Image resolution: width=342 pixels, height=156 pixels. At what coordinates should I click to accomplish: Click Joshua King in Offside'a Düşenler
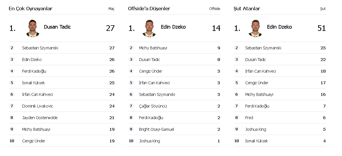tap(150, 141)
